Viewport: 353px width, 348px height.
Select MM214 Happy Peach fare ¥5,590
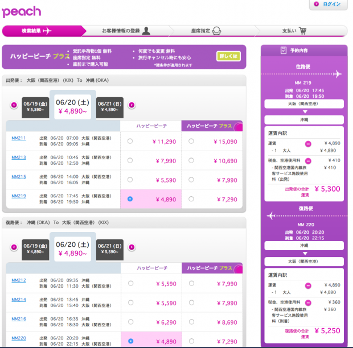click(x=130, y=303)
